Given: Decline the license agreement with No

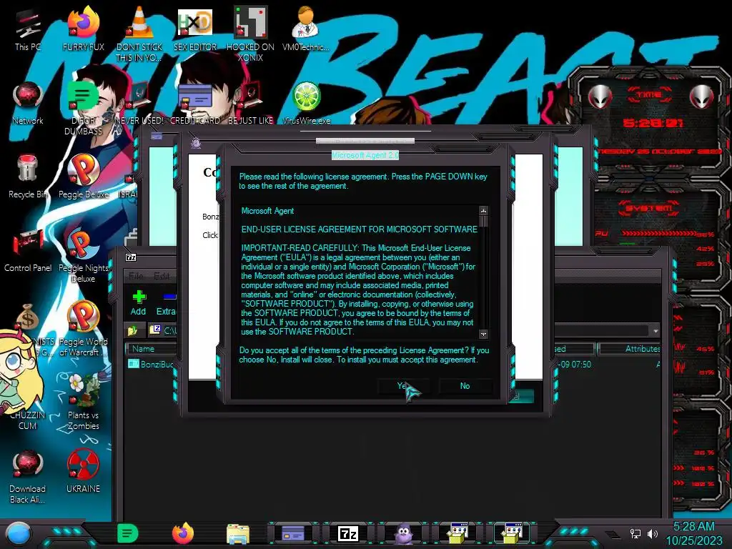Looking at the screenshot, I should point(465,385).
